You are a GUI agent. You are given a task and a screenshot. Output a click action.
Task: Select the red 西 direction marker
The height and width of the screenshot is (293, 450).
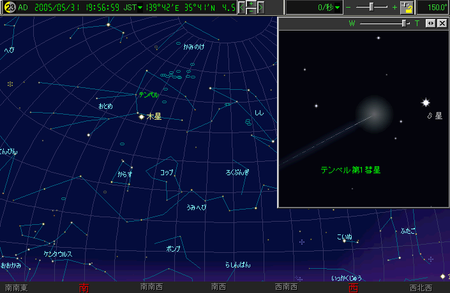(354, 288)
